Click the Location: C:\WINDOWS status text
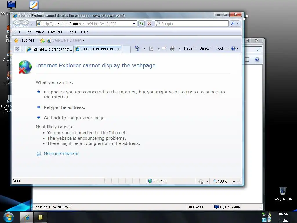Viewport: 297px width, 223px height. click(52, 207)
